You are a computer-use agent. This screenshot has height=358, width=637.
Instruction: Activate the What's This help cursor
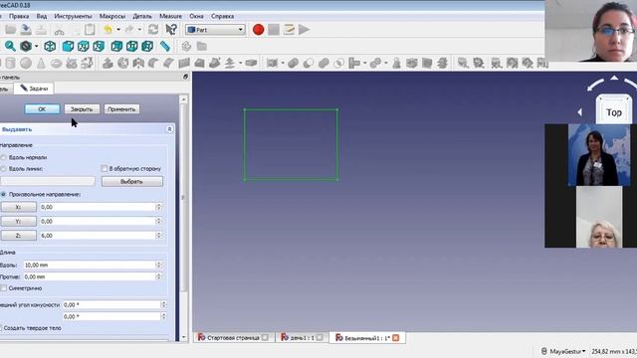pyautogui.click(x=171, y=29)
